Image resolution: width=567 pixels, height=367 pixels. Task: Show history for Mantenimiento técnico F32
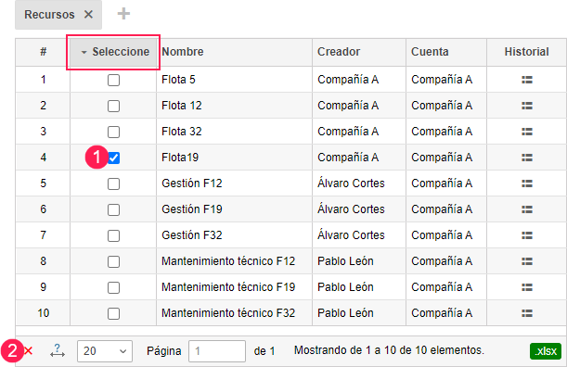(527, 313)
